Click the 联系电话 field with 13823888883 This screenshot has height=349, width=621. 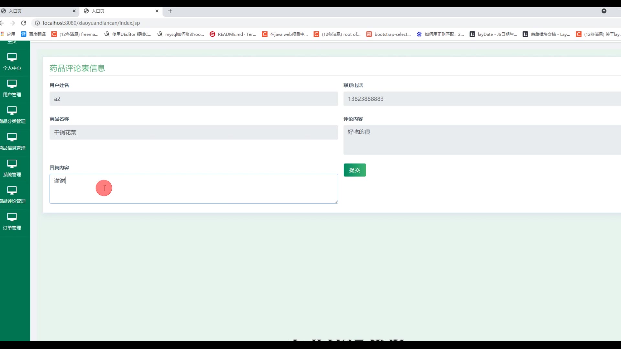click(x=482, y=99)
